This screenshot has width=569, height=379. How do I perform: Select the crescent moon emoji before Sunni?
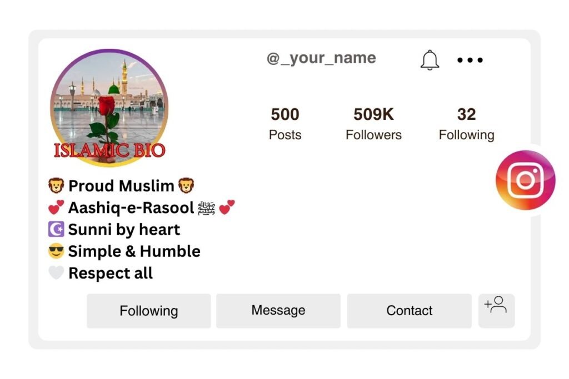pyautogui.click(x=56, y=229)
